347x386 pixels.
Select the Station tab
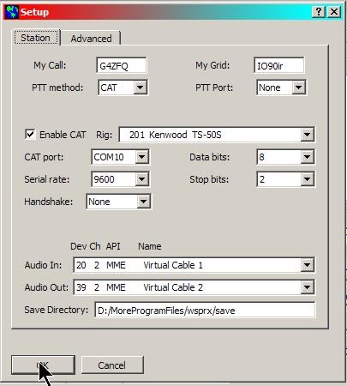pyautogui.click(x=36, y=38)
